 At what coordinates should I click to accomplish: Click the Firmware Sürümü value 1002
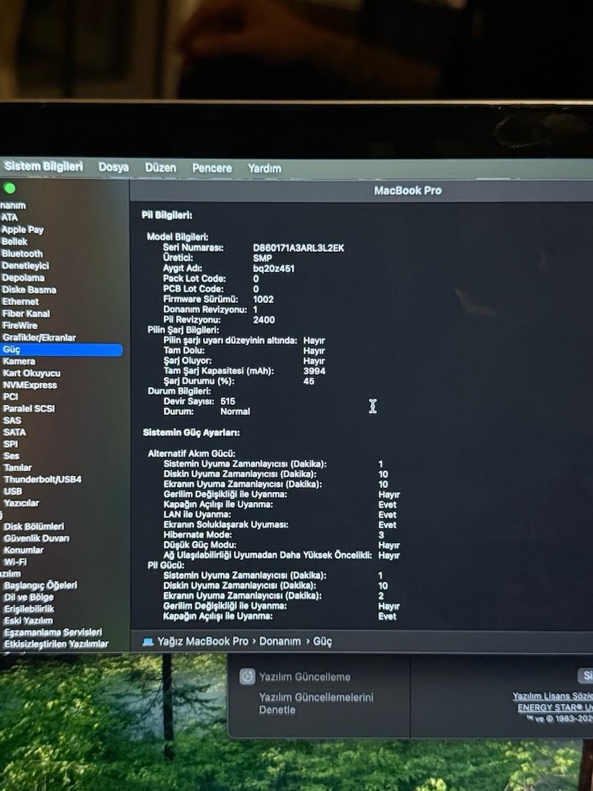point(263,299)
